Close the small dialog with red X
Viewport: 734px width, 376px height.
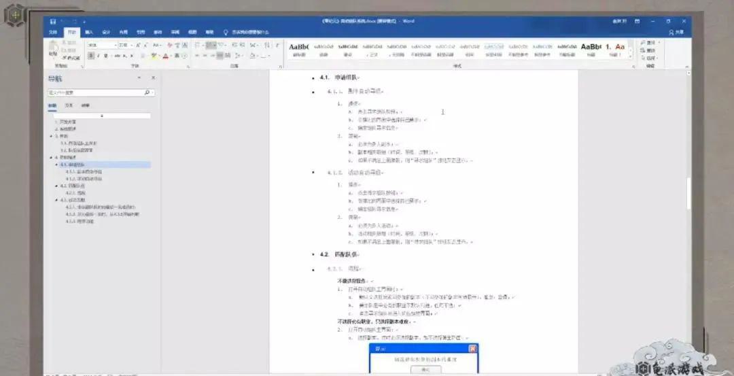(x=473, y=348)
